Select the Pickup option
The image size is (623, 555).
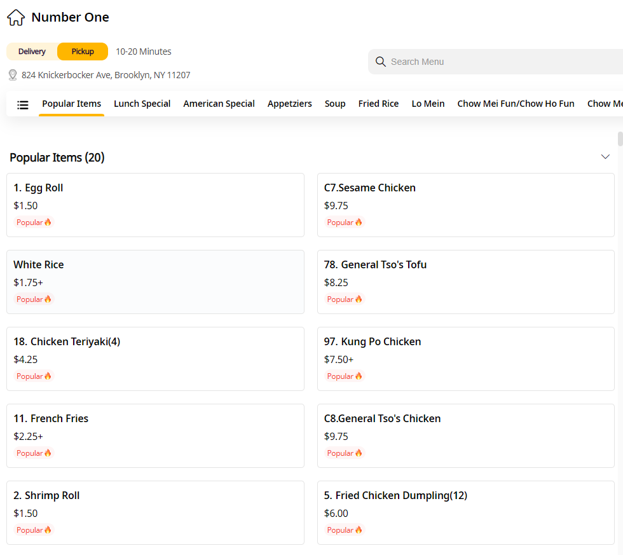(x=83, y=51)
